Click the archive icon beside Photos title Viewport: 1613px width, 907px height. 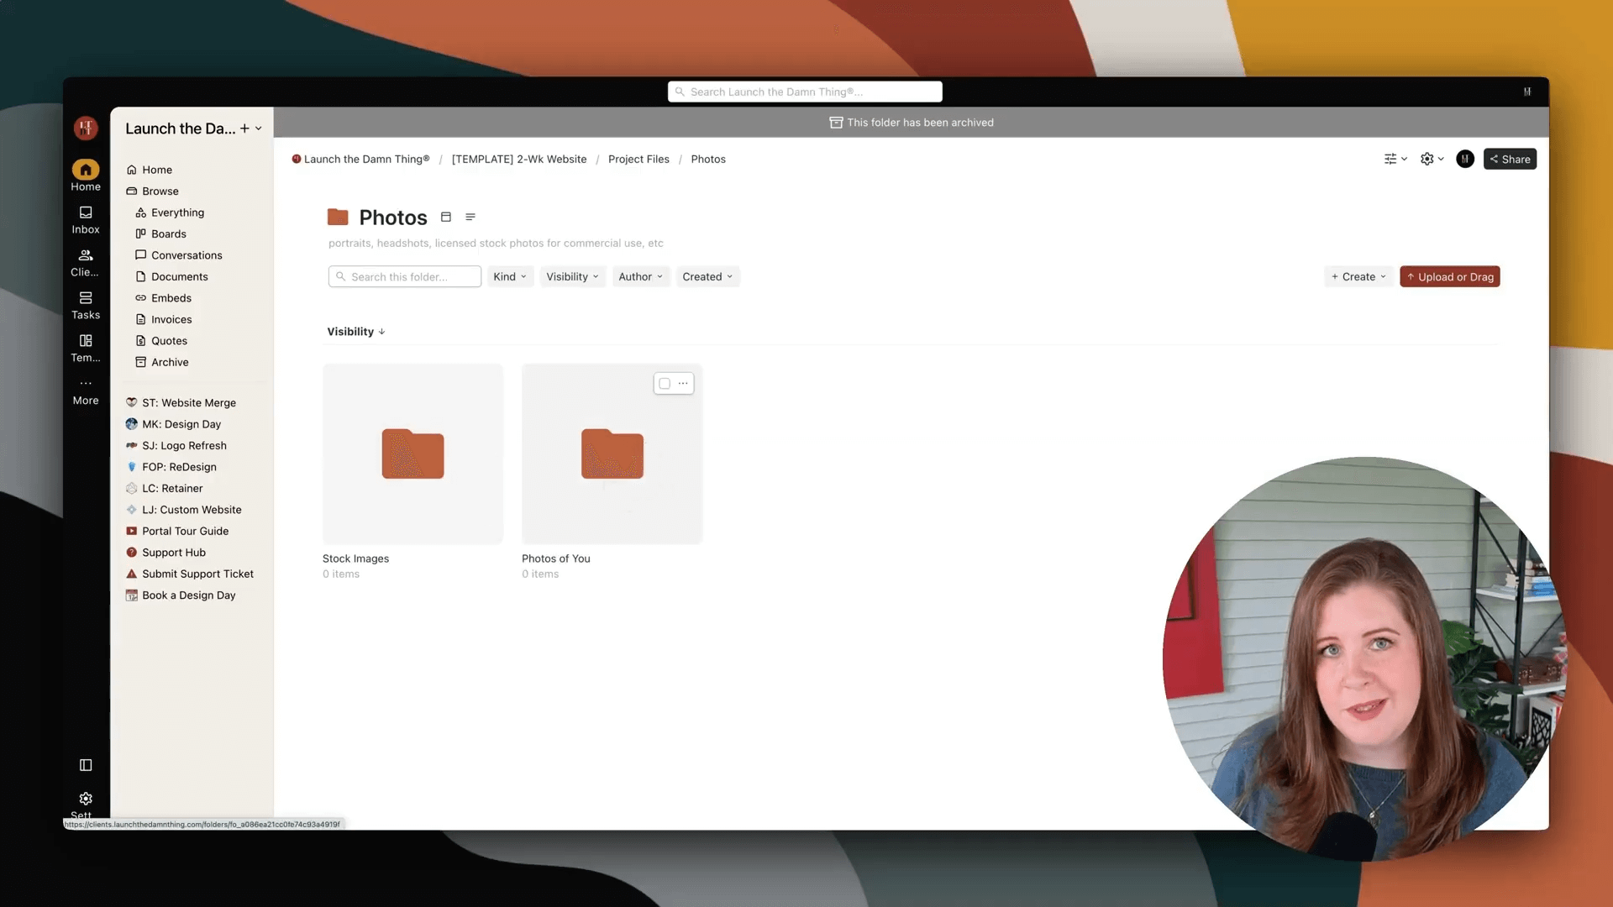(446, 218)
